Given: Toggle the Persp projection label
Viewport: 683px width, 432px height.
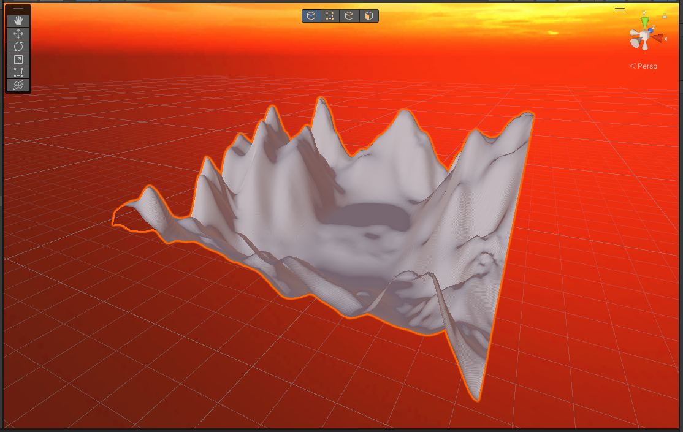Looking at the screenshot, I should 643,66.
